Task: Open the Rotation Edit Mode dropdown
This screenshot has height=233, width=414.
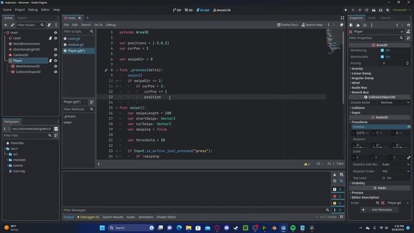Action: tap(395, 164)
